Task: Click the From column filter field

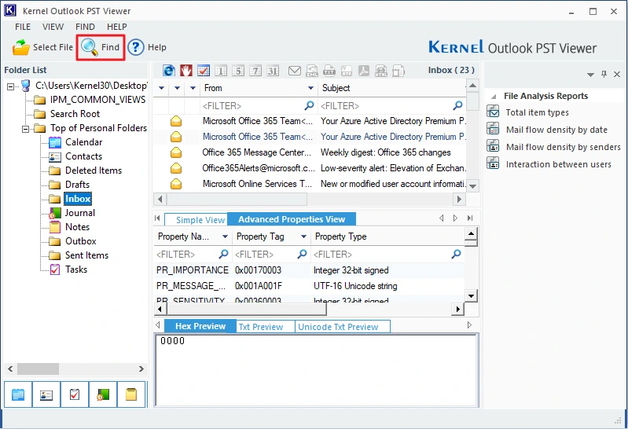Action: click(258, 106)
